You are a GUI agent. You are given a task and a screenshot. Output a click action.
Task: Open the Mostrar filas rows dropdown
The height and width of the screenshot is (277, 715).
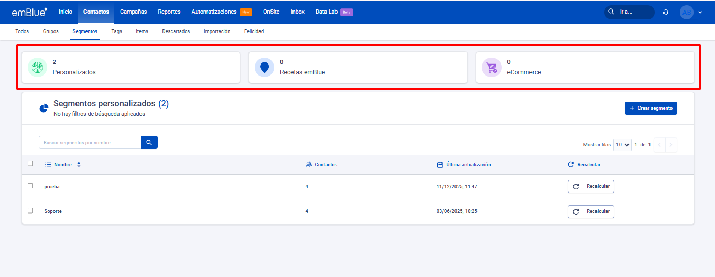coord(622,145)
